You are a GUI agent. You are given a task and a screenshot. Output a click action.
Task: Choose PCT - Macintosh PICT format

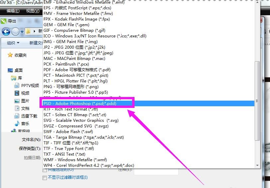click(x=148, y=75)
